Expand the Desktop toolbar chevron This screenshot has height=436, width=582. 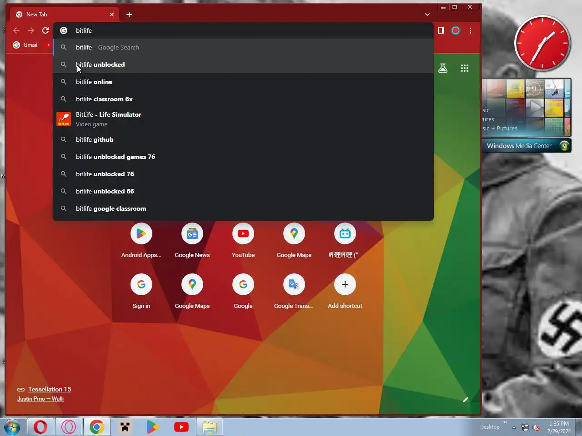tap(505, 423)
